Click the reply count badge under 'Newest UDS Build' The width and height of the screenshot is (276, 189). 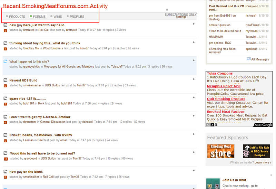5,86
